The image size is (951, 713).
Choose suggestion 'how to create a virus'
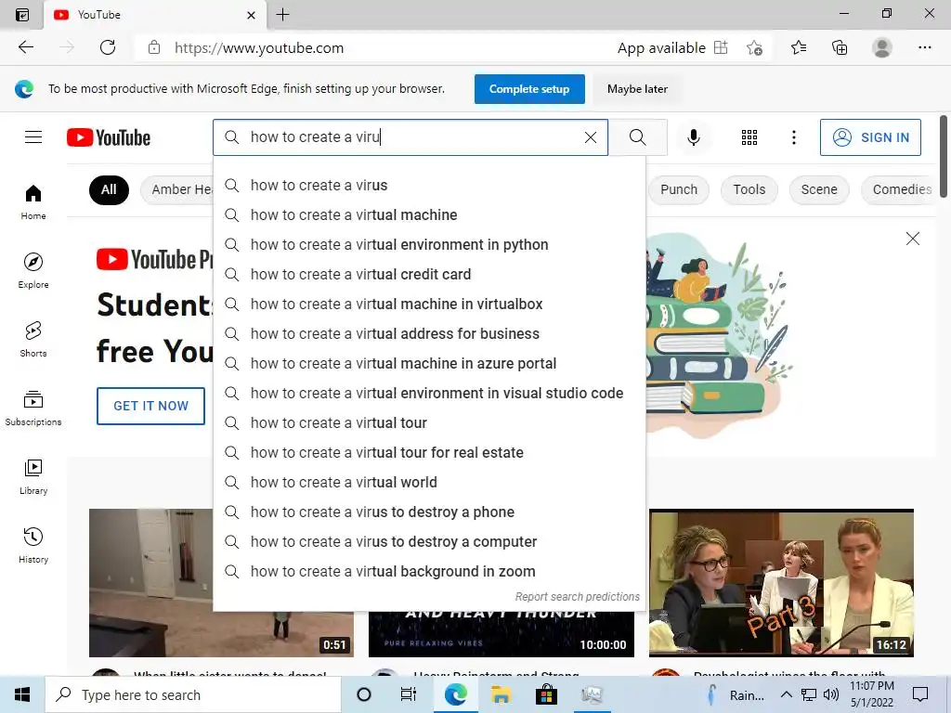429,185
